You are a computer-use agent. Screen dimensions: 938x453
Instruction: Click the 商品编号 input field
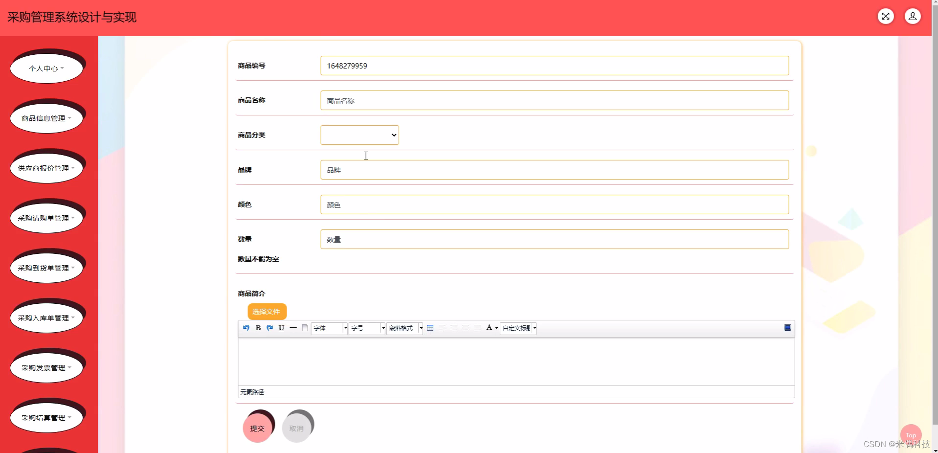point(555,66)
